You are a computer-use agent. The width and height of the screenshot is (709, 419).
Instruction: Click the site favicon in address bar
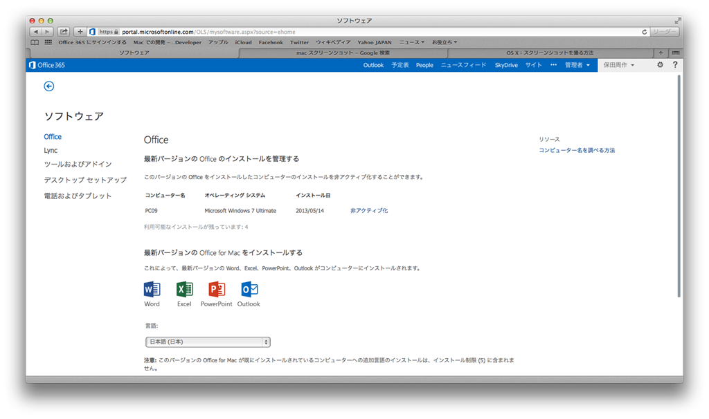[x=92, y=32]
